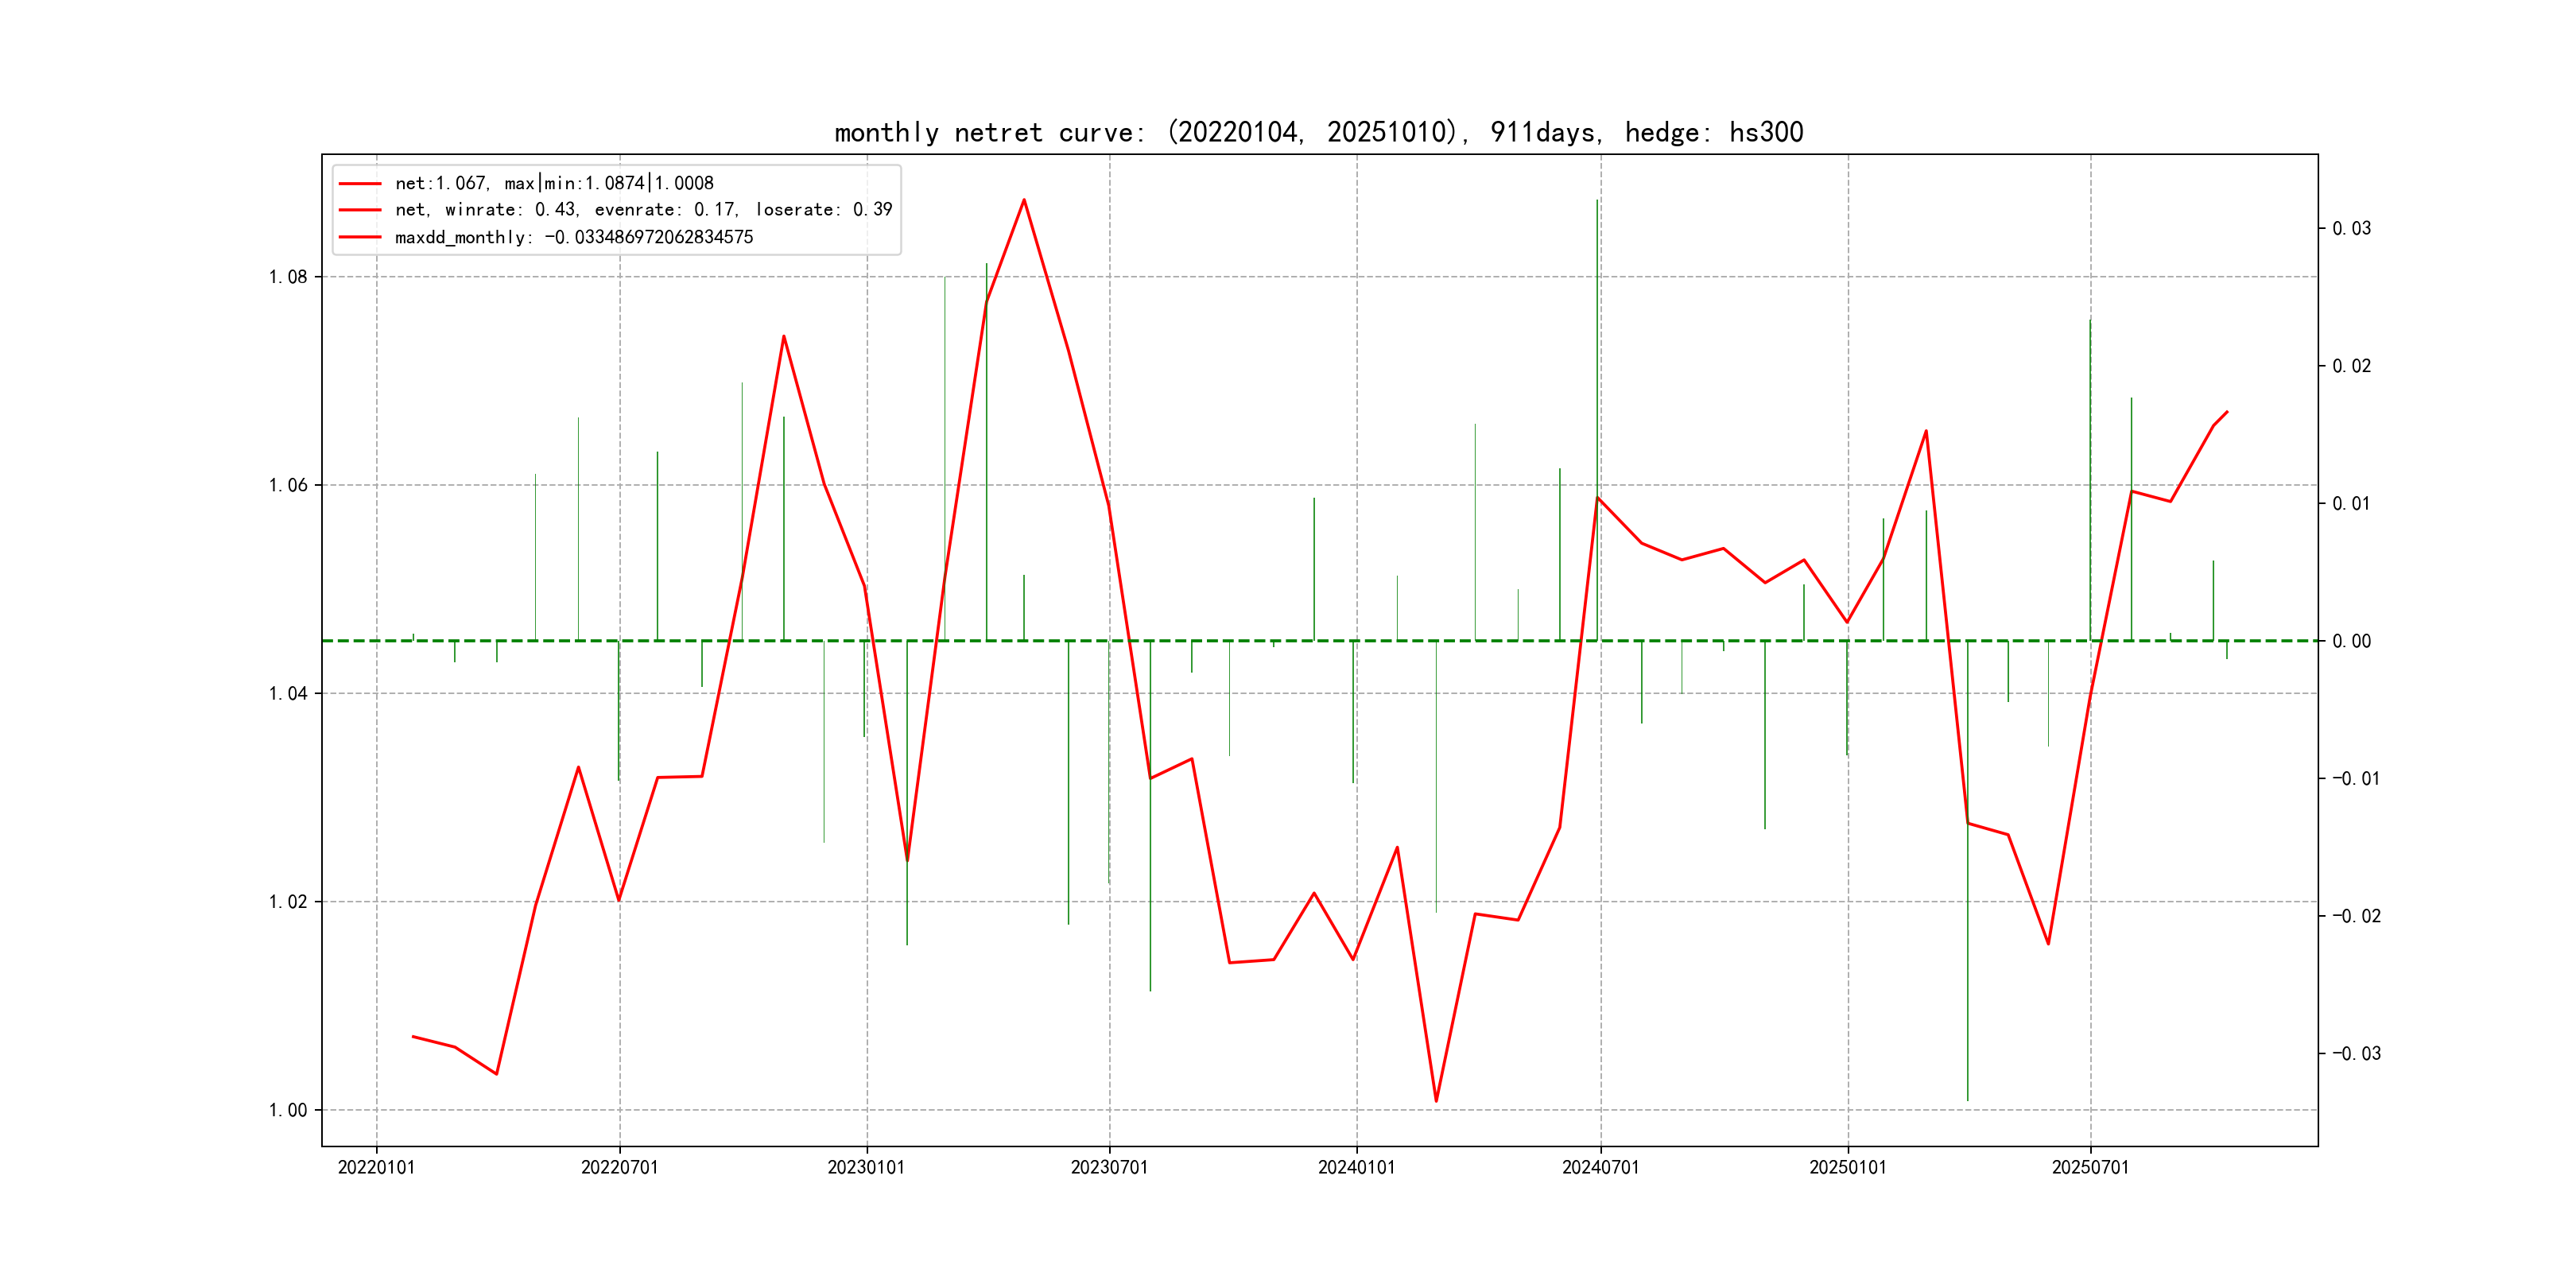Click the 1.04 left axis tick label

288,694
